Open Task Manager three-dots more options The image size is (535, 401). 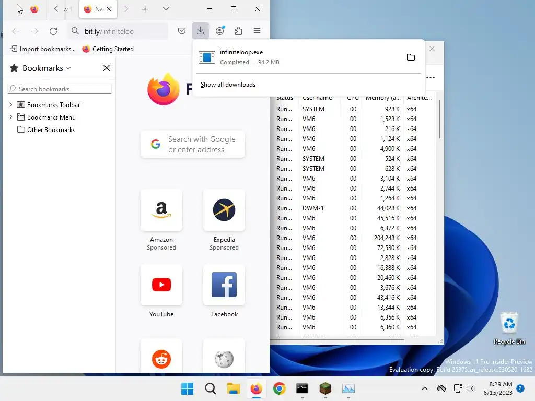point(431,78)
